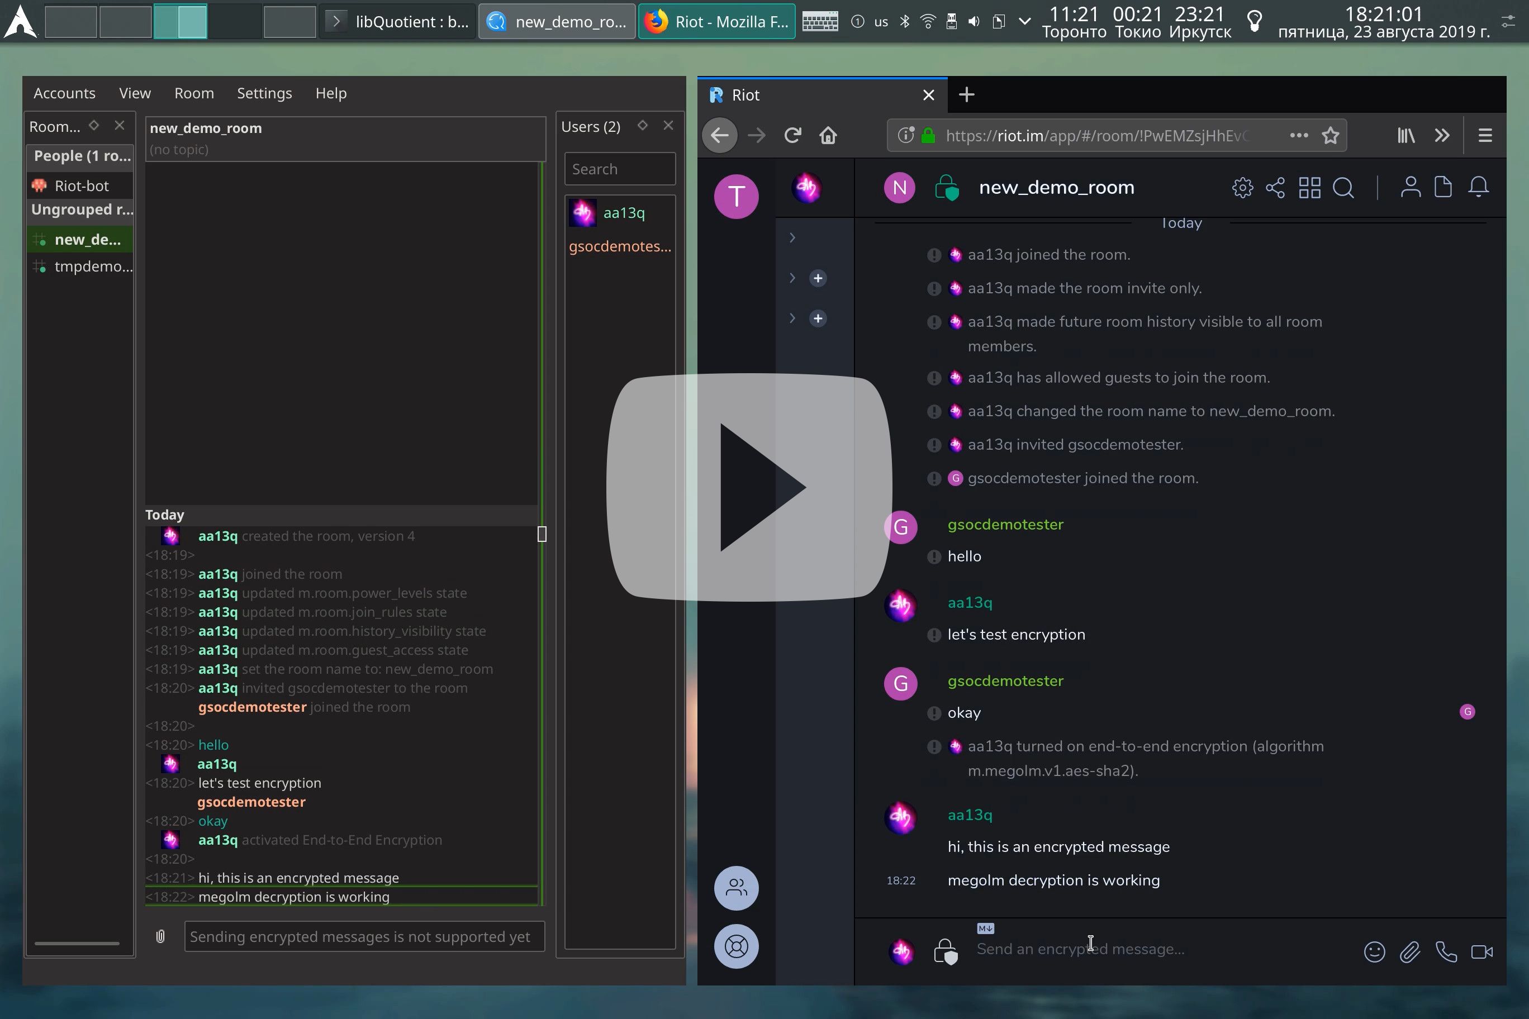Screen dimensions: 1529x1019
Task: Switch to the new_demo_ro... taskbar window
Action: [x=557, y=21]
